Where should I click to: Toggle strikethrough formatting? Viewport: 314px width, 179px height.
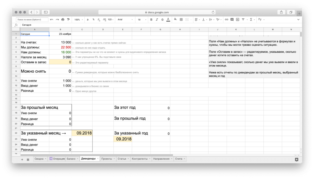pos(162,19)
